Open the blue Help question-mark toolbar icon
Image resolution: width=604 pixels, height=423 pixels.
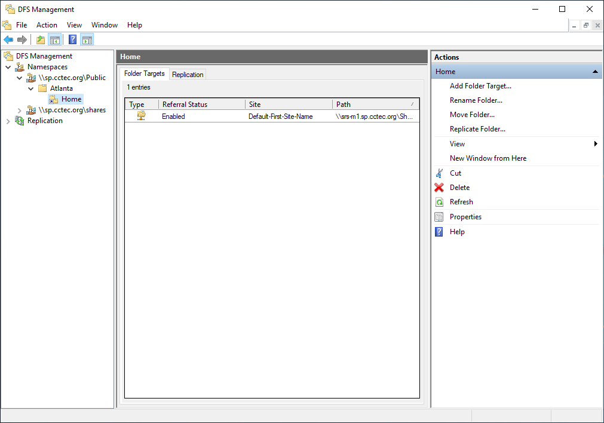73,40
